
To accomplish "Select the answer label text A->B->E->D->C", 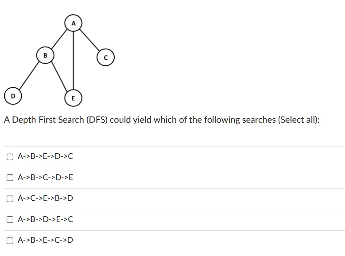I will (x=45, y=156).
